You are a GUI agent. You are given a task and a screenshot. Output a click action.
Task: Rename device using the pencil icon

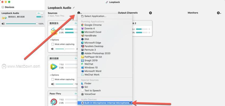74,8
